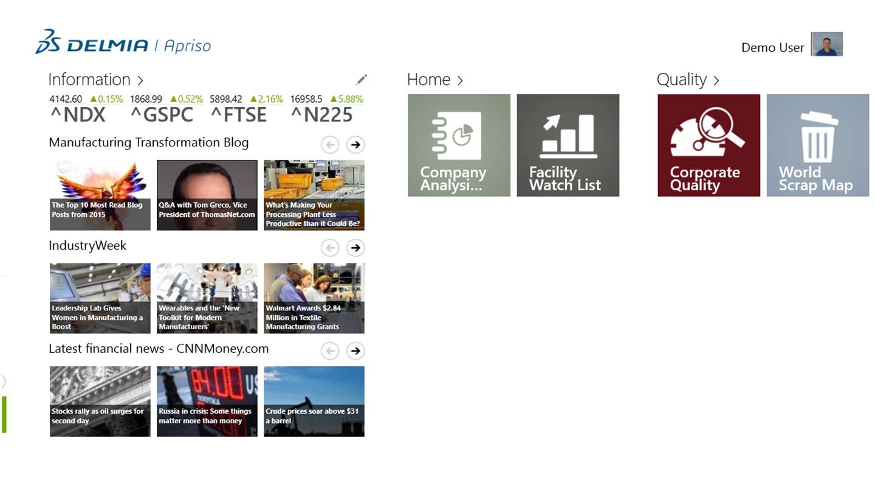This screenshot has height=492, width=875.
Task: Click the pencil edit icon in Information
Action: pos(362,80)
